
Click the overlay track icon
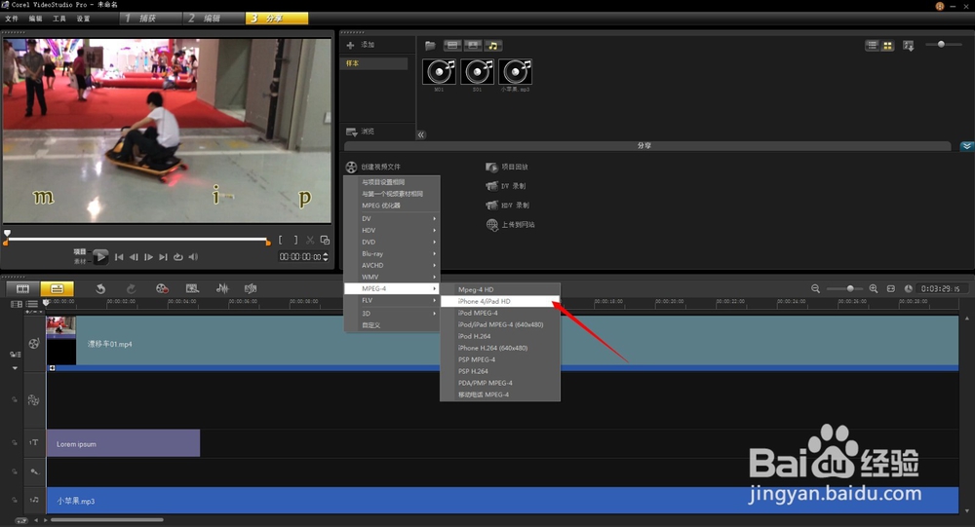click(x=33, y=400)
